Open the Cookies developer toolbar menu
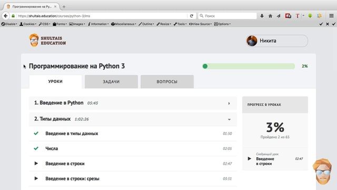This screenshot has width=337, height=190. [x=28, y=24]
